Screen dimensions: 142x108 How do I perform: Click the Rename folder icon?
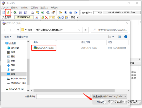click(x=54, y=17)
